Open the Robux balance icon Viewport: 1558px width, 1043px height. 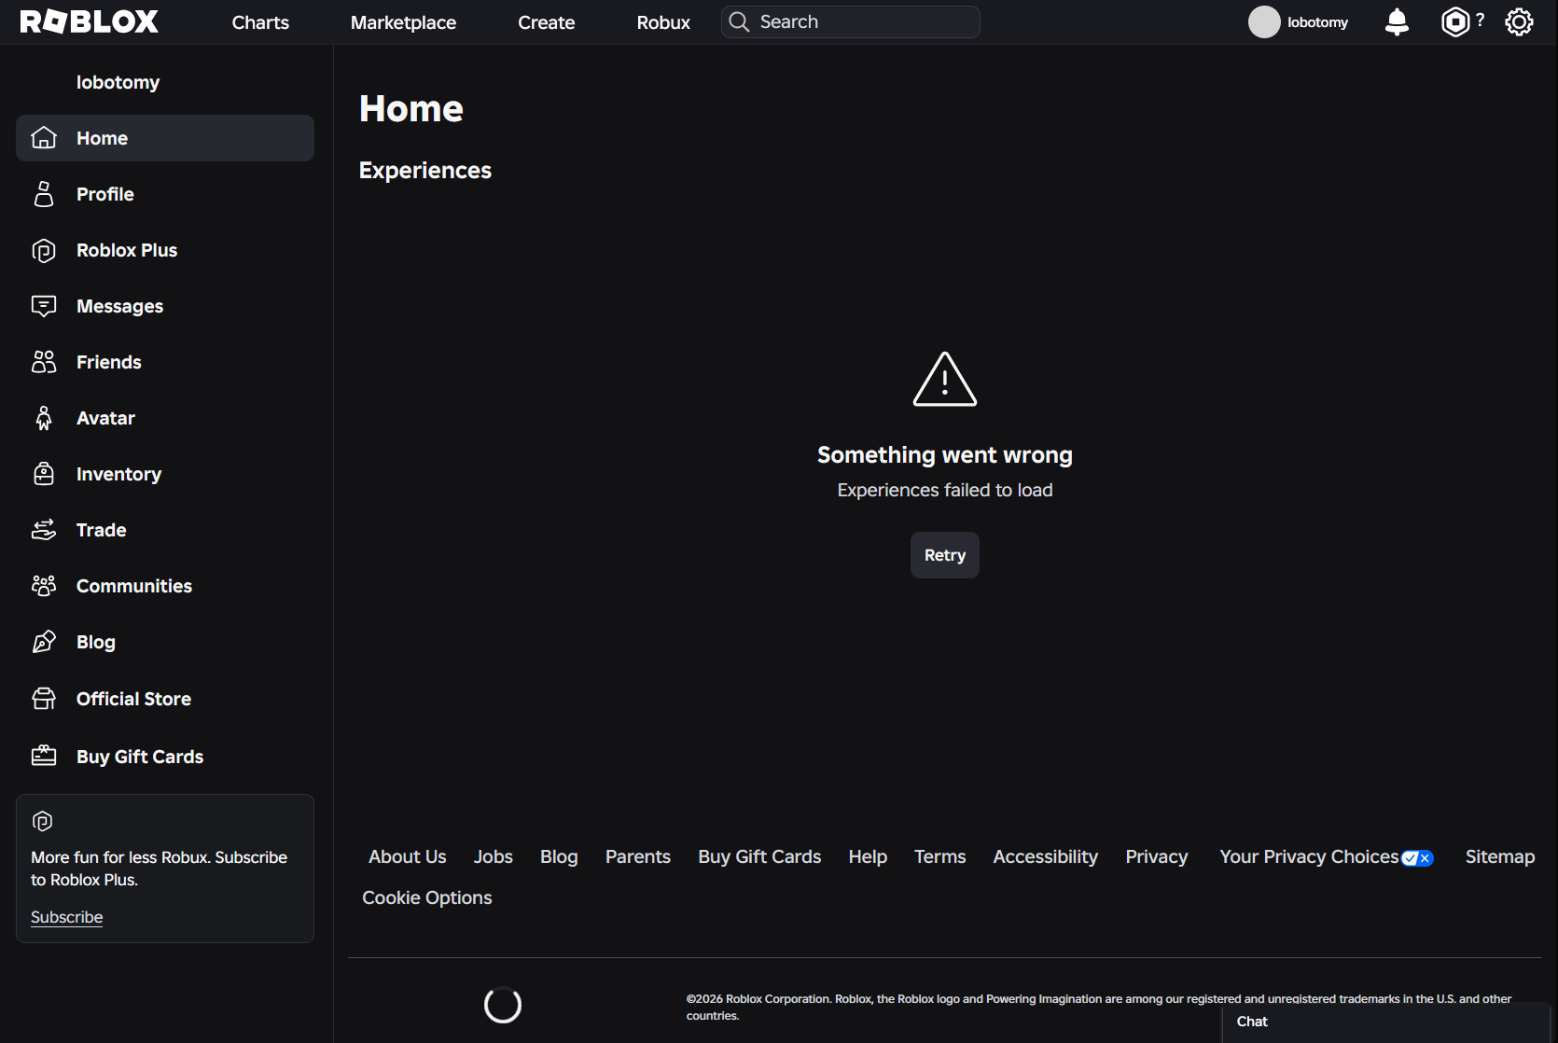click(x=1455, y=21)
